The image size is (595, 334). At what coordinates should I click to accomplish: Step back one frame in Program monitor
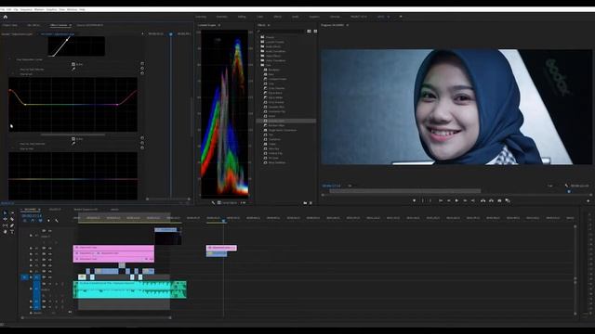pyautogui.click(x=448, y=200)
